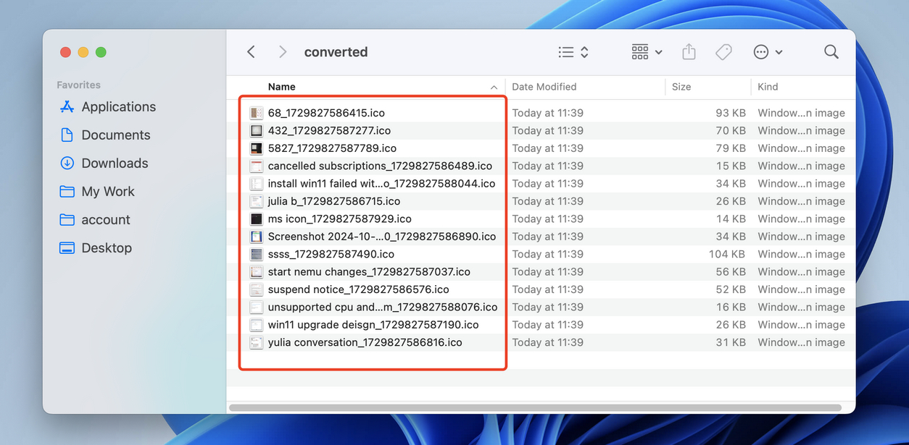This screenshot has width=909, height=445.
Task: Select the ms icon ico file
Action: click(x=339, y=218)
